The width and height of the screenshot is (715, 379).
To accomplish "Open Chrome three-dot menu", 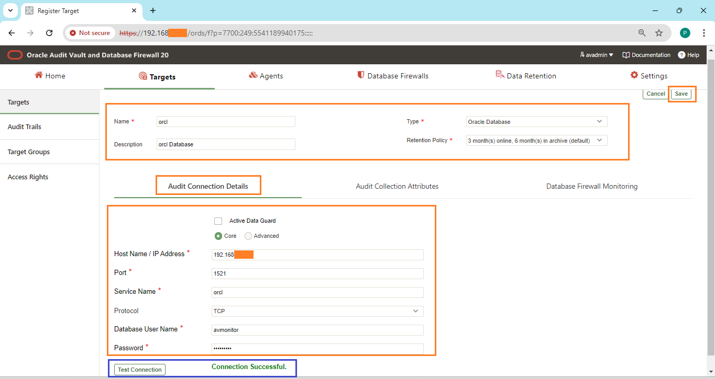I will 704,33.
